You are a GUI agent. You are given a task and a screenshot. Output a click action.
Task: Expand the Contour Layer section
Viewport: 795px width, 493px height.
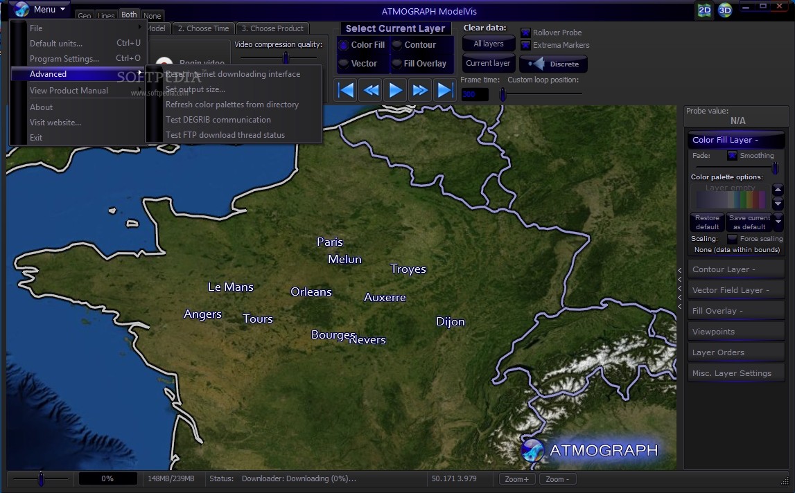pos(736,269)
